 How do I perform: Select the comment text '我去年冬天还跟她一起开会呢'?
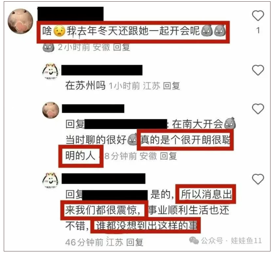point(133,31)
